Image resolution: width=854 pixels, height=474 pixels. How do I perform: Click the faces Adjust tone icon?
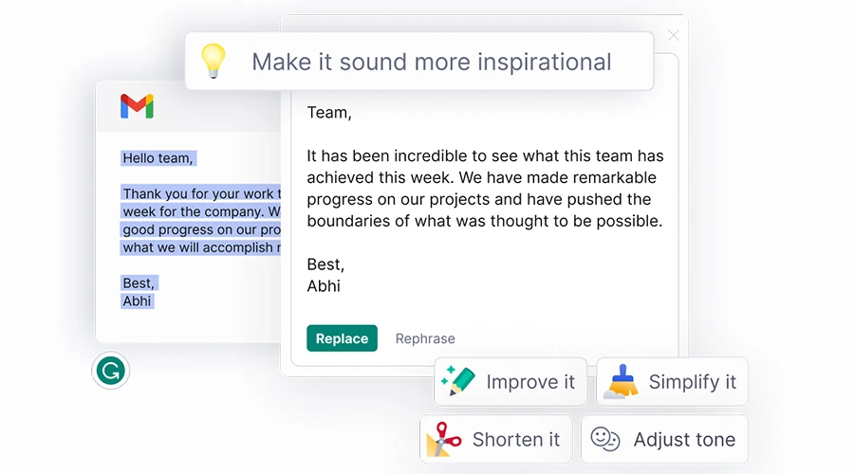click(605, 439)
